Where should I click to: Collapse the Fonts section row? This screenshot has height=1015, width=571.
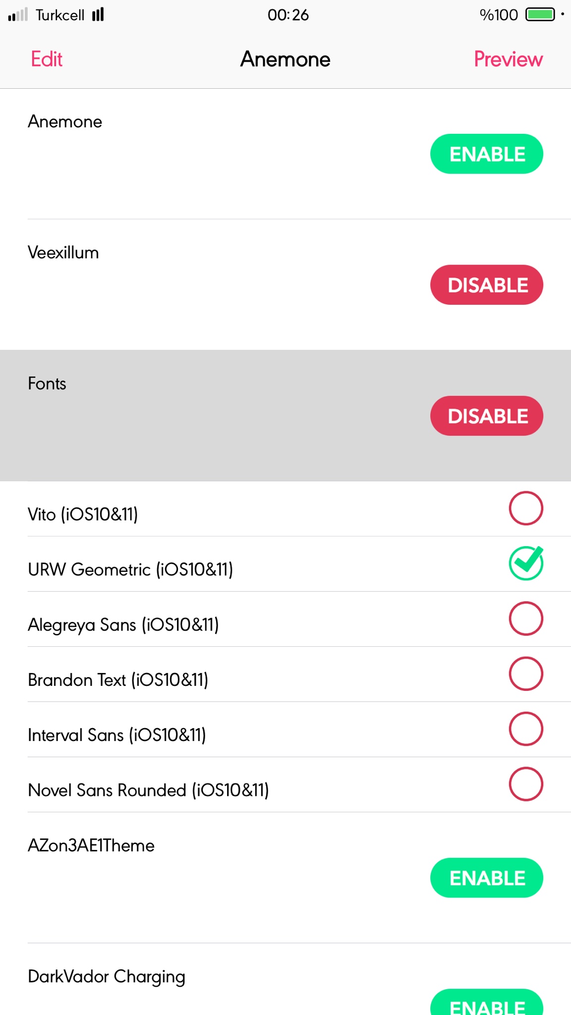click(198, 415)
